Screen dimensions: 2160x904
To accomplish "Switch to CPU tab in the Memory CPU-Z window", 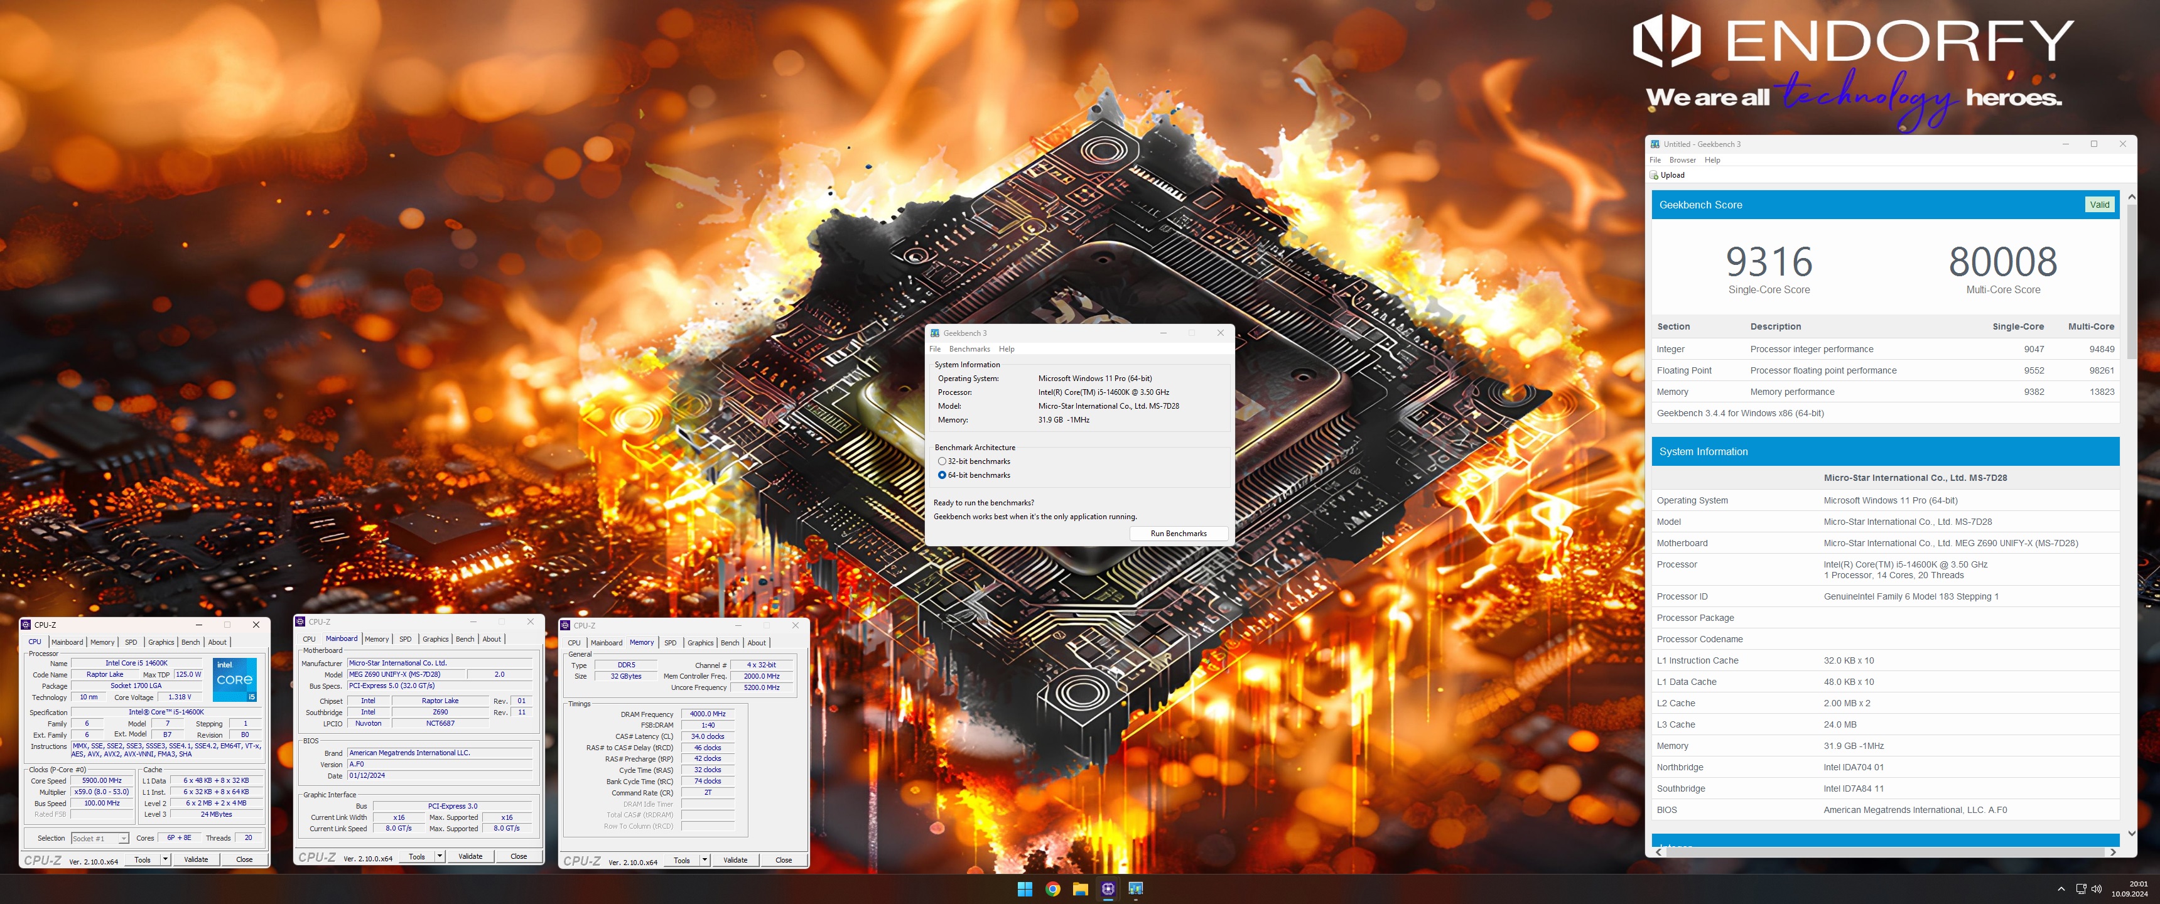I will click(x=573, y=643).
